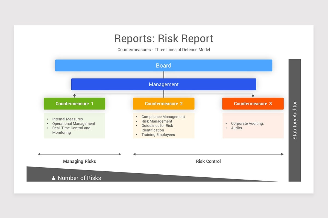Image resolution: width=328 pixels, height=218 pixels.
Task: Select the triangle icon beside Number of Risks
Action: [54, 178]
